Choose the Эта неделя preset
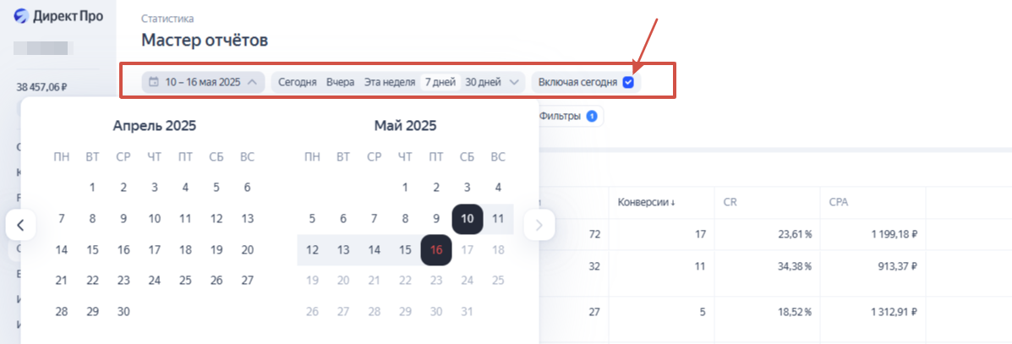This screenshot has width=1012, height=344. (x=389, y=83)
